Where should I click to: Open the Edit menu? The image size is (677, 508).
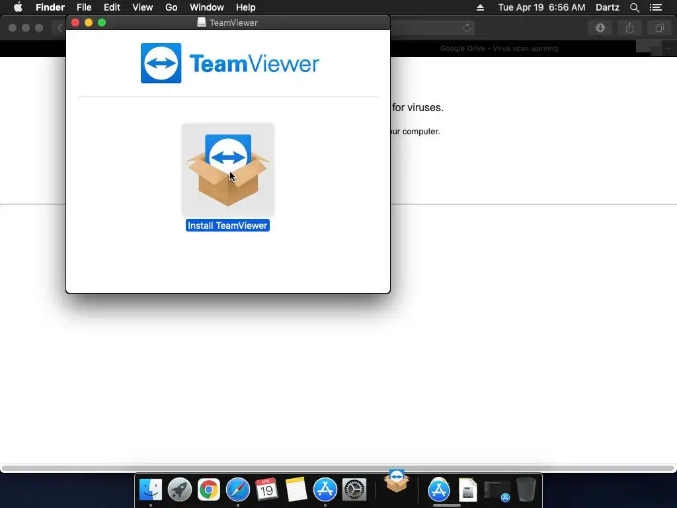[x=112, y=7]
